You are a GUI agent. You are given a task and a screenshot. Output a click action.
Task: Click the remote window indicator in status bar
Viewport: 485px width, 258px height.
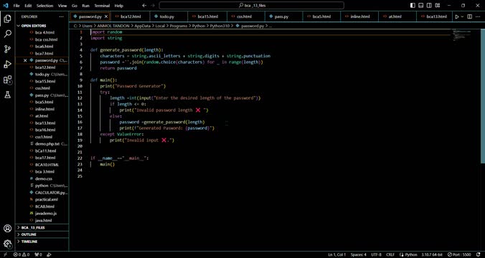[5, 255]
